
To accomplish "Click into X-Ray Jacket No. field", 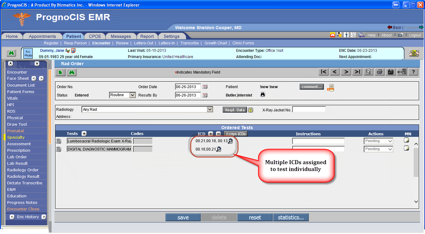I will [309, 109].
